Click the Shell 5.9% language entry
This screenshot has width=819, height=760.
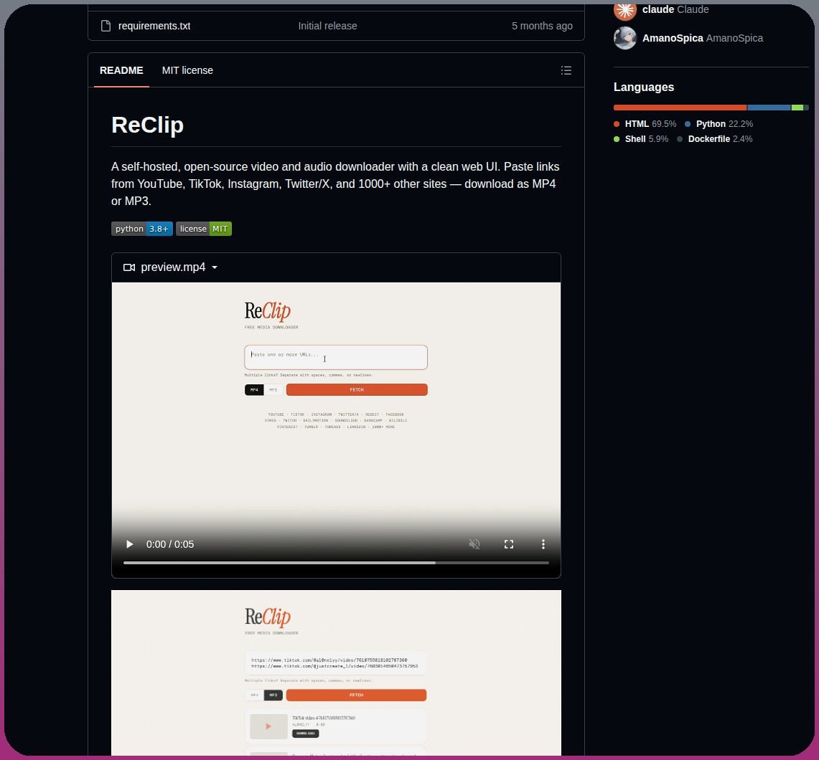click(641, 139)
